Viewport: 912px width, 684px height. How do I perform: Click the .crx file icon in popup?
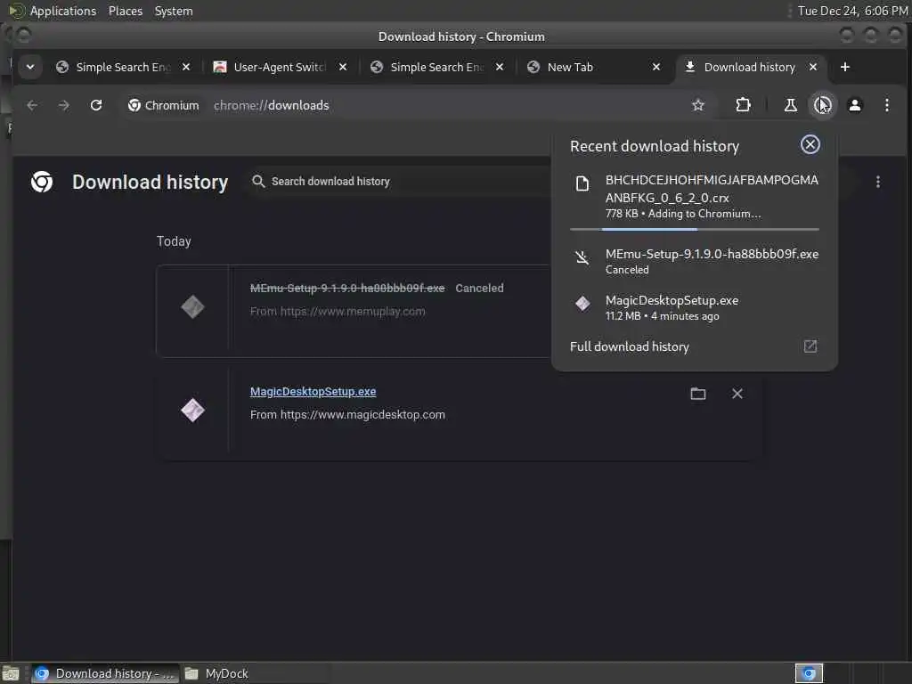(582, 183)
